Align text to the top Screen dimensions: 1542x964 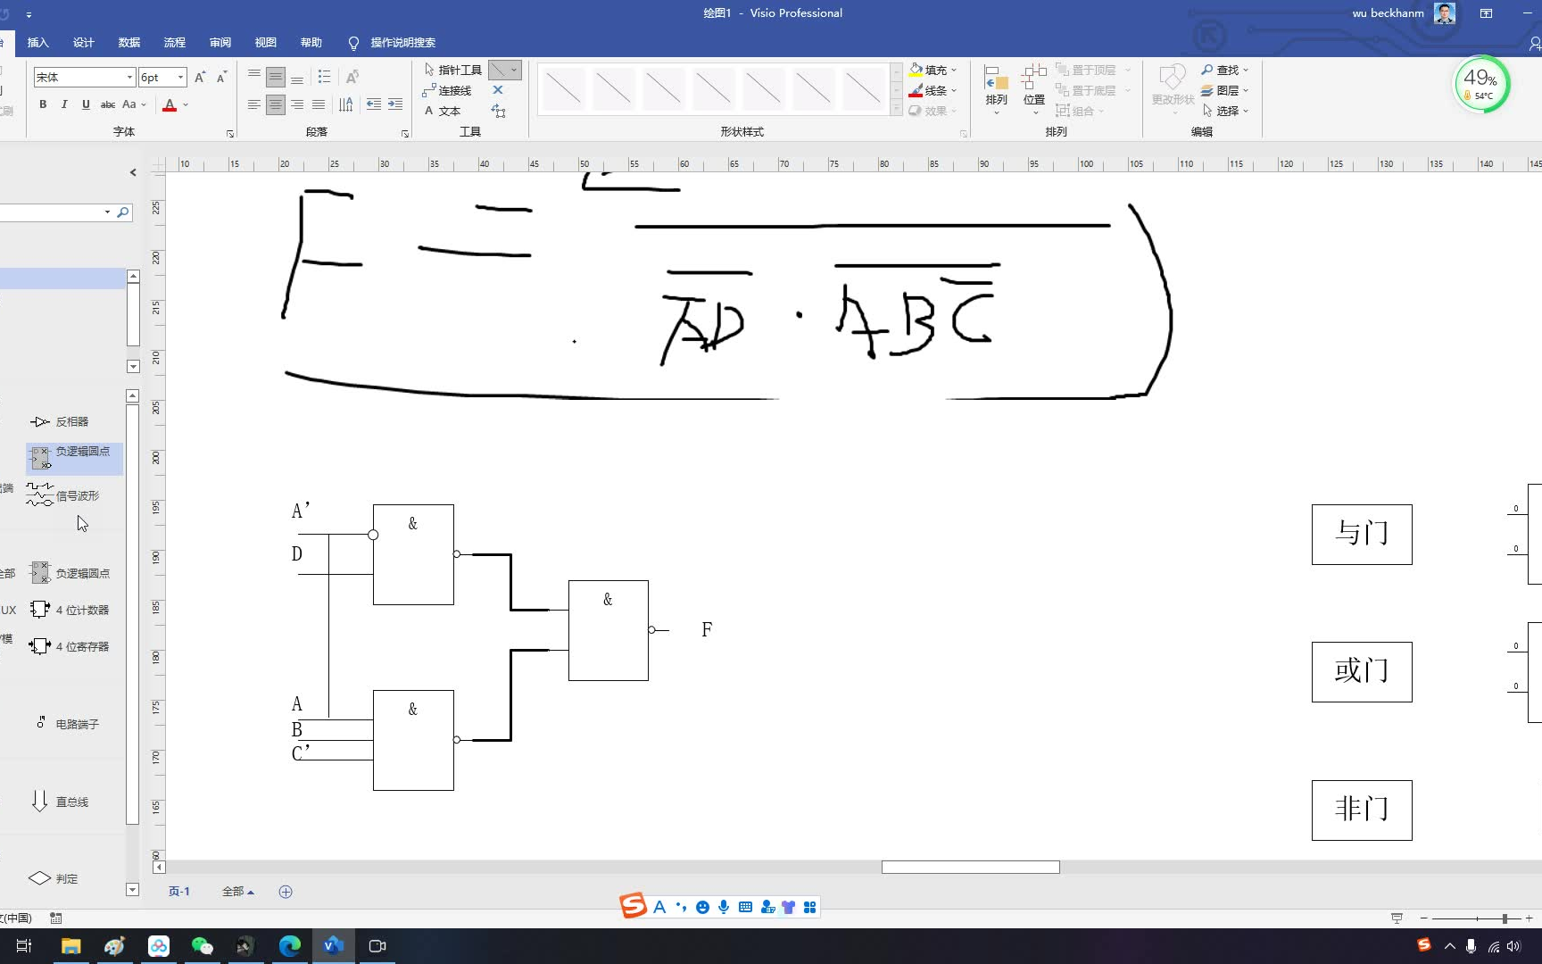click(254, 77)
